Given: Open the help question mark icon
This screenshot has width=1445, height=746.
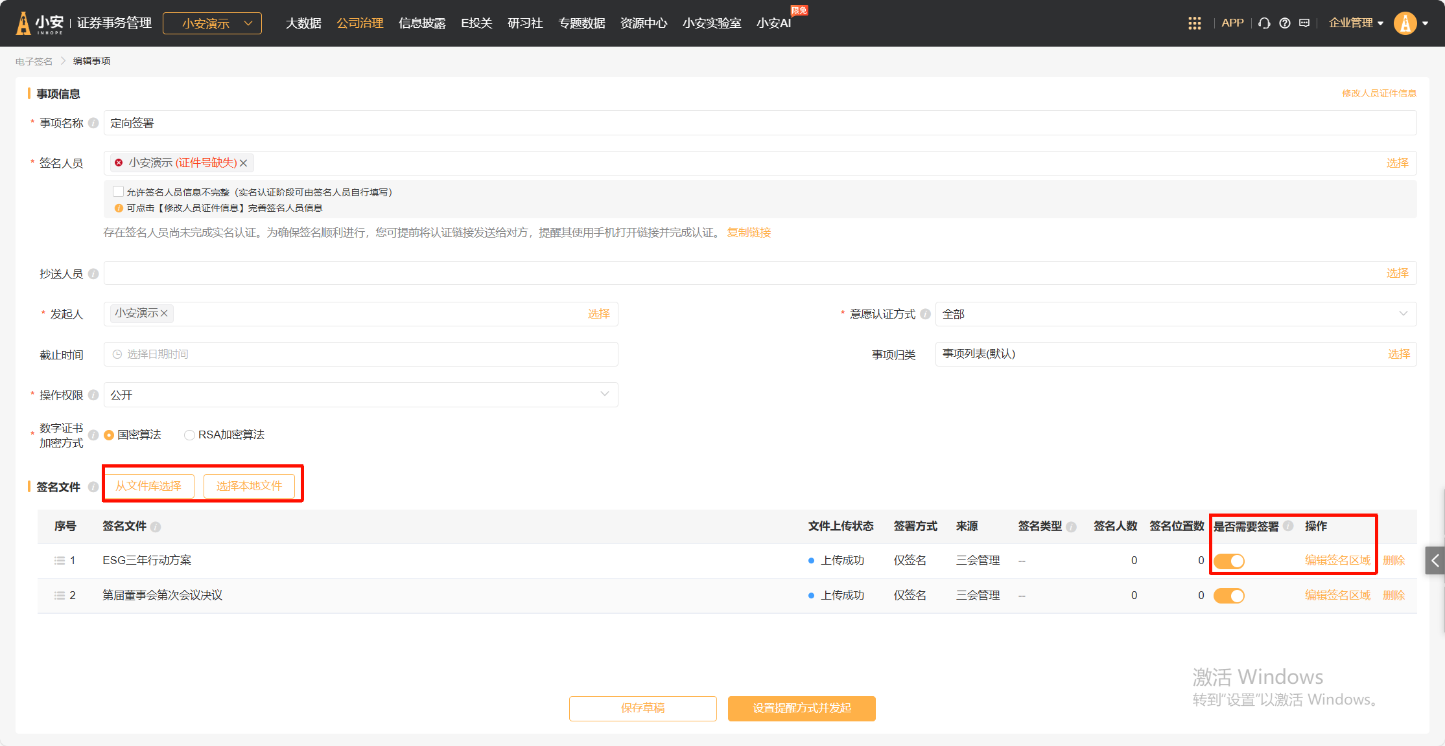Looking at the screenshot, I should tap(1284, 23).
